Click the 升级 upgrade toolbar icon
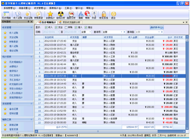The image size is (190, 139). click(x=94, y=15)
